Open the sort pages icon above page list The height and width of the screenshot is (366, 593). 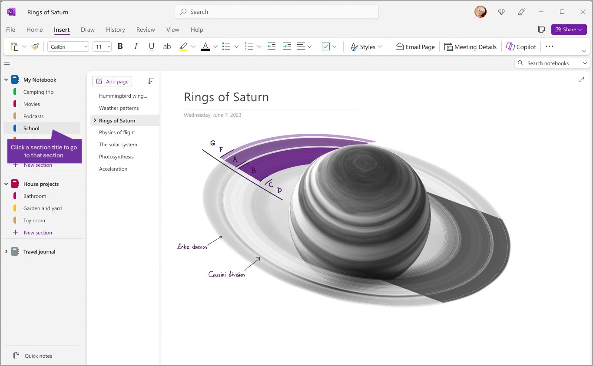[151, 81]
